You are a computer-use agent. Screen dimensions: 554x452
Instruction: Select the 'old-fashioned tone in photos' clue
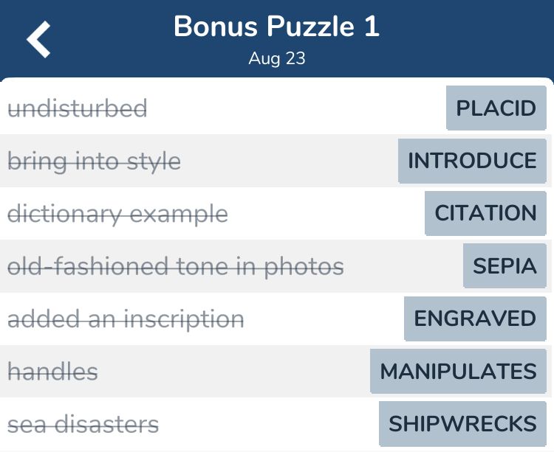(176, 266)
